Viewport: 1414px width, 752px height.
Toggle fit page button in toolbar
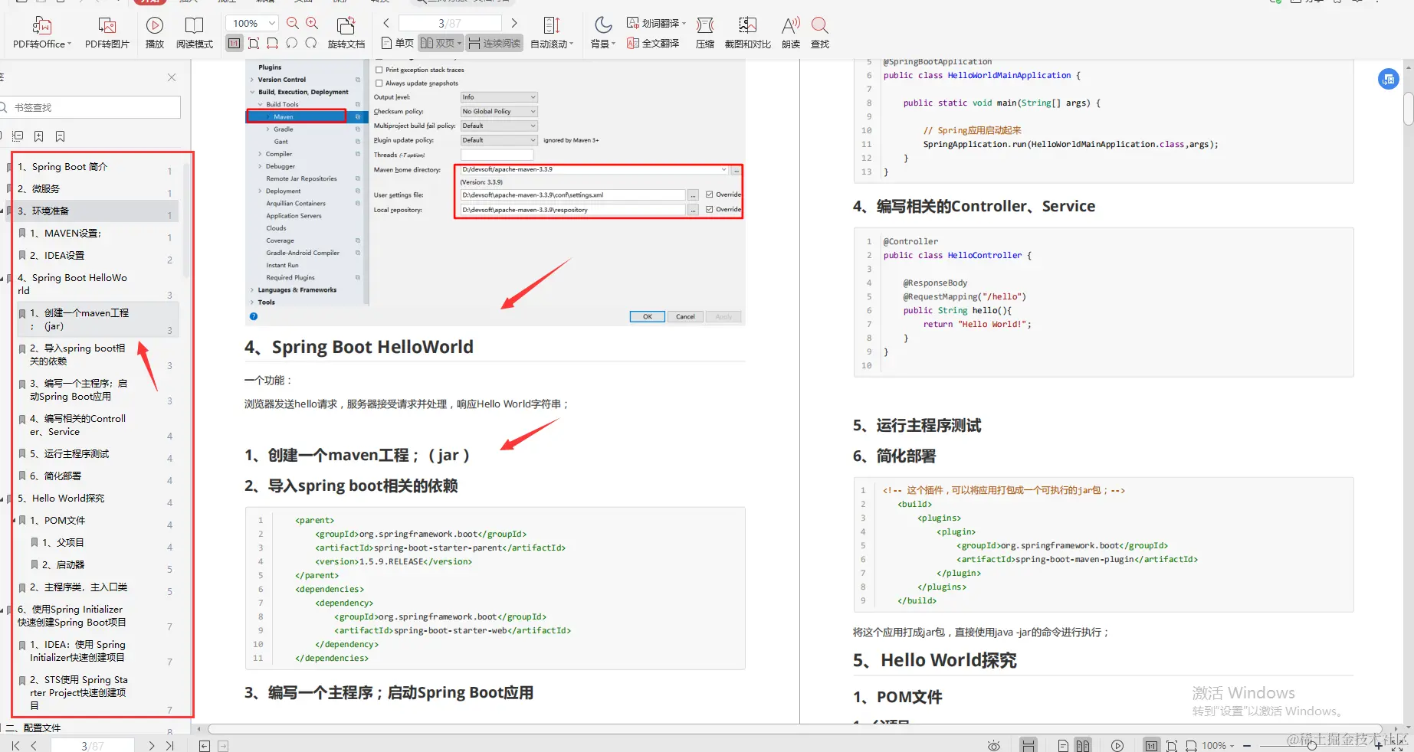254,44
